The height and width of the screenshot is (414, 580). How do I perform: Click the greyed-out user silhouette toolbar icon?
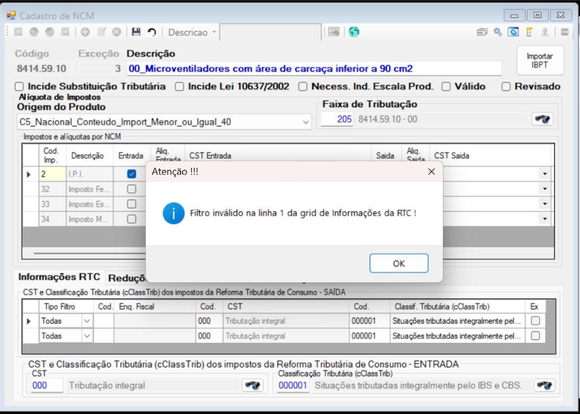pyautogui.click(x=545, y=32)
